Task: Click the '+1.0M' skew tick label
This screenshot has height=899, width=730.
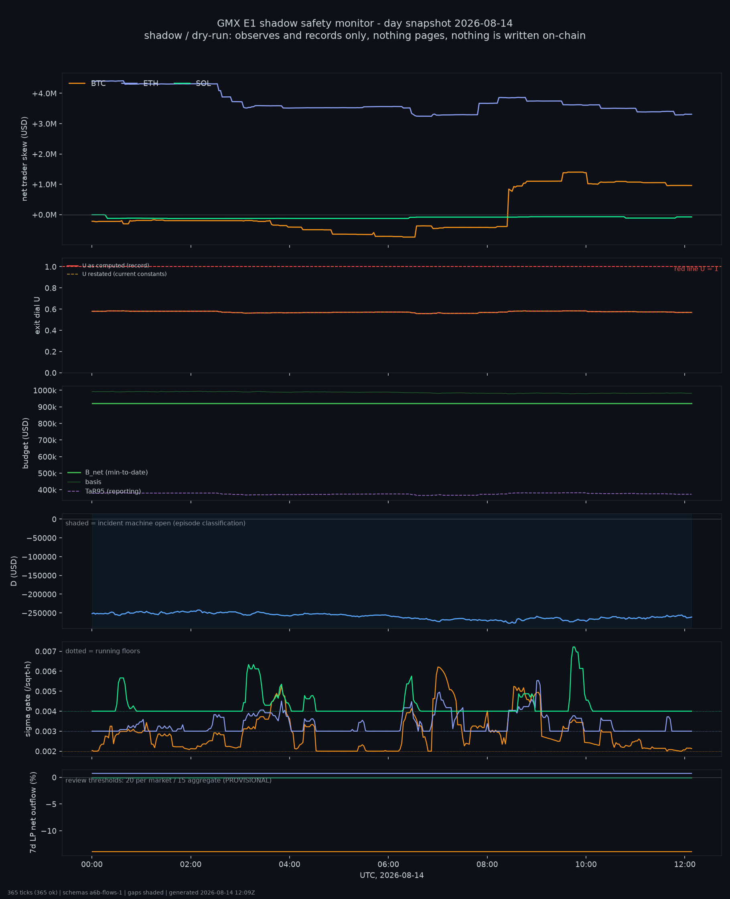Action: tap(44, 184)
